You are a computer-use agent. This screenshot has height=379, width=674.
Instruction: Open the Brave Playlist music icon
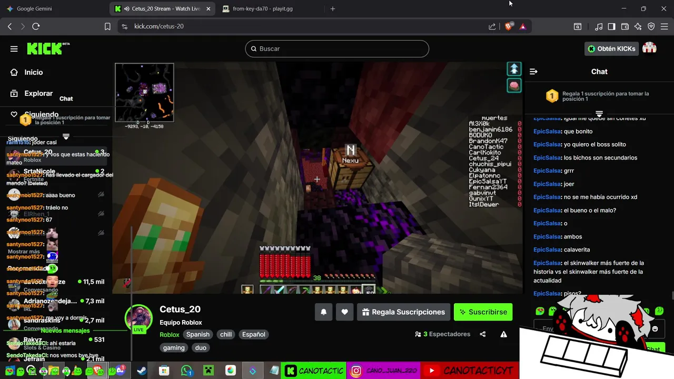pos(599,26)
